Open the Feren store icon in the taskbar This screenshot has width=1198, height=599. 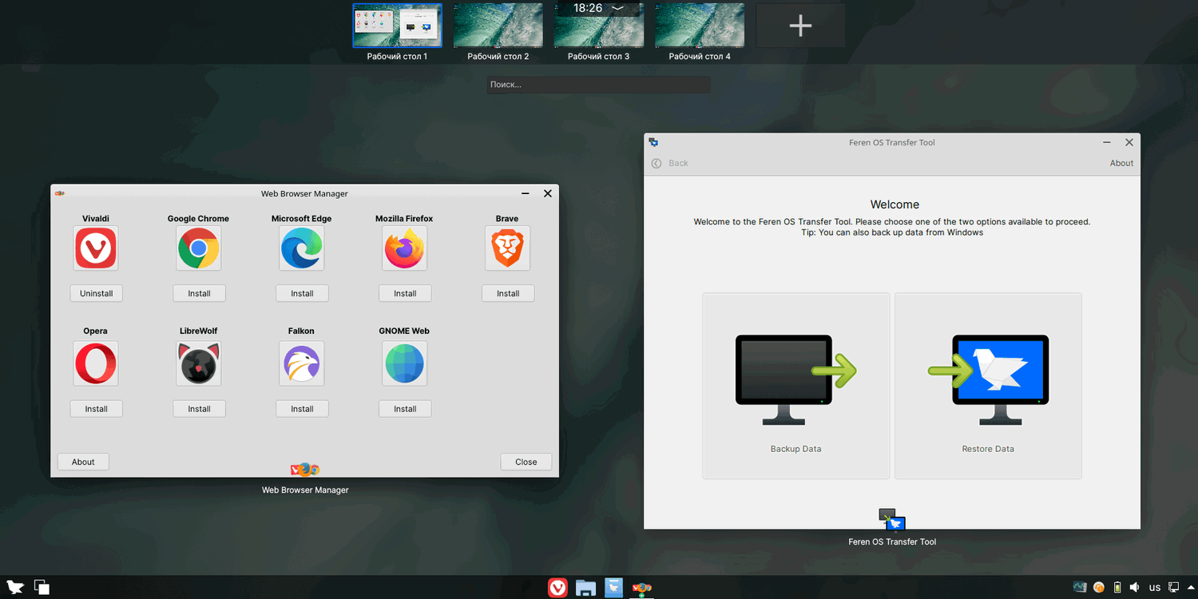pos(613,588)
